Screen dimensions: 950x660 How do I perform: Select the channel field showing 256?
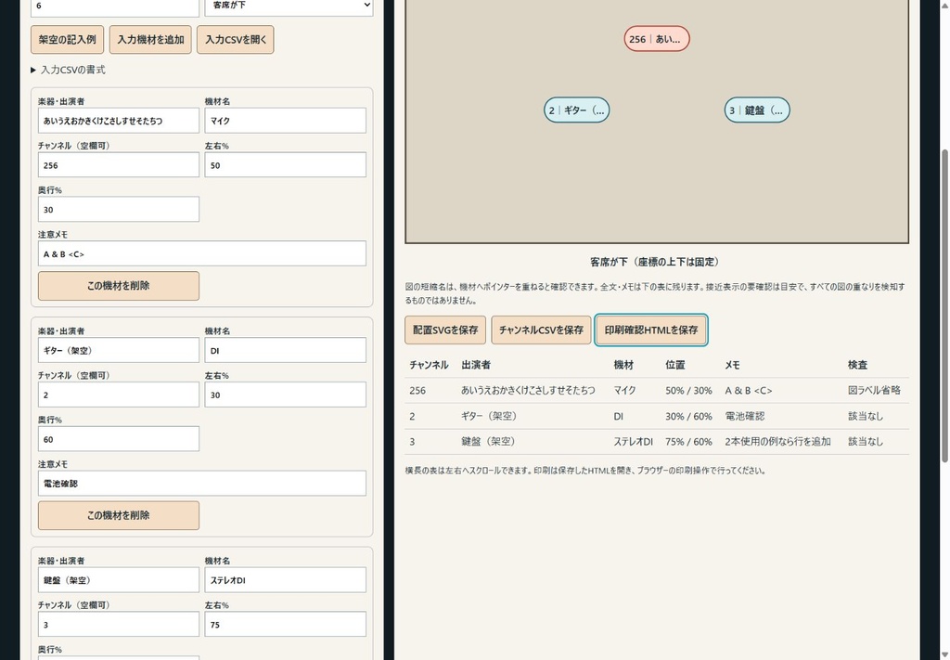coord(119,165)
